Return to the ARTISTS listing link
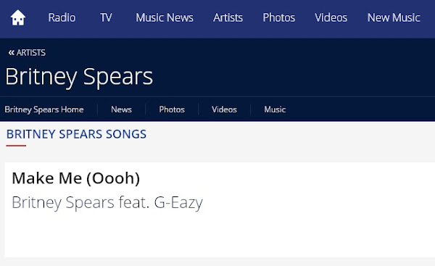 tap(30, 52)
